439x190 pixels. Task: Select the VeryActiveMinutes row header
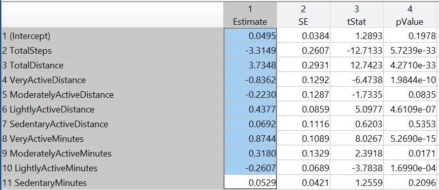[x=113, y=139]
